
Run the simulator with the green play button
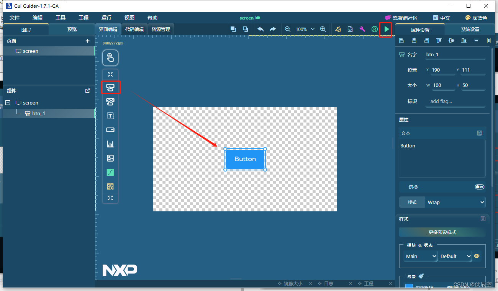tap(387, 29)
